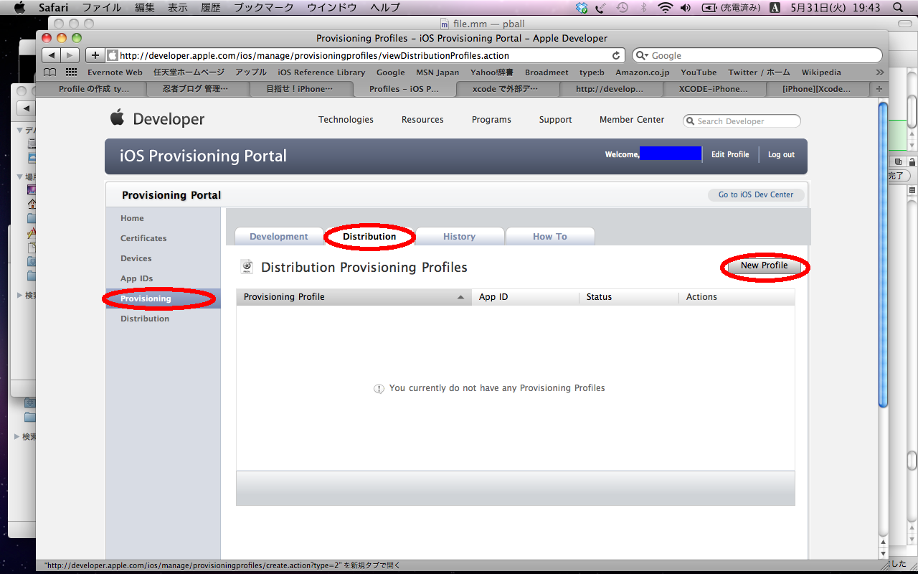The image size is (918, 574).
Task: Switch to the xcode で外部デ browser tab
Action: coord(508,89)
